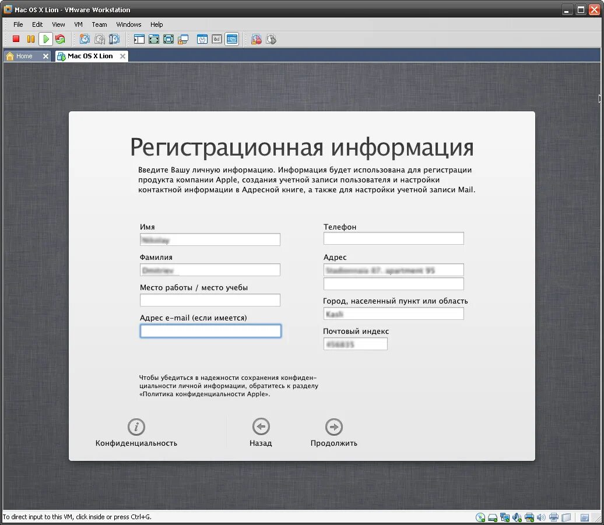
Task: Enter full screen mode via toolbar icon
Action: coord(168,39)
